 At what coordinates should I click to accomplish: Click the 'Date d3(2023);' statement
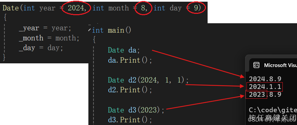136,110
